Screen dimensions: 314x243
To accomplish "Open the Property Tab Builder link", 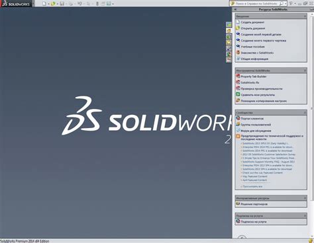I will point(254,77).
